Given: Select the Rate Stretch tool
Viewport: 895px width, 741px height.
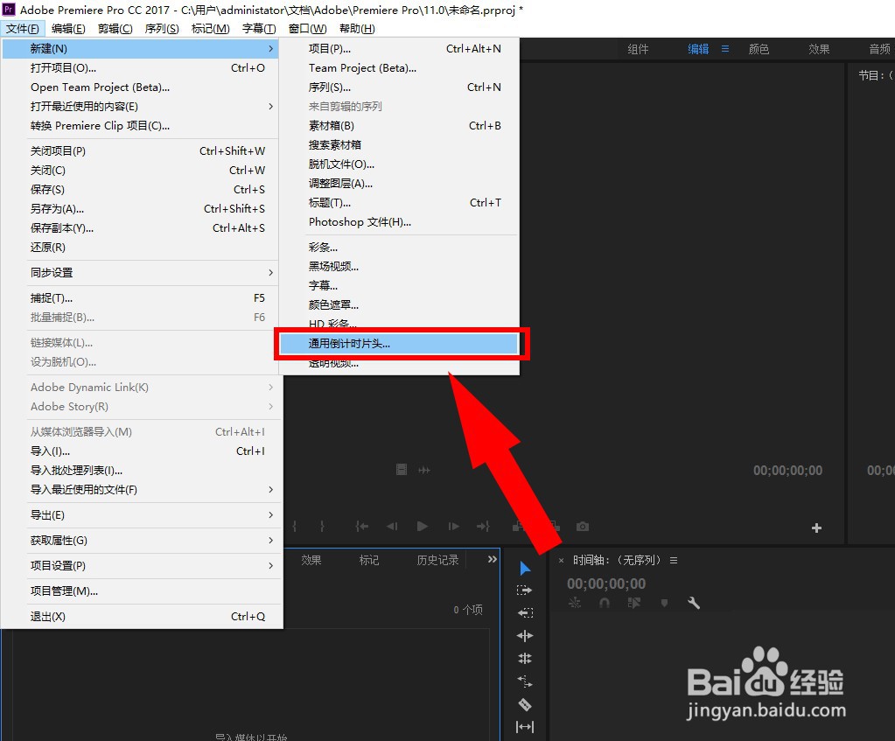Looking at the screenshot, I should 525,681.
